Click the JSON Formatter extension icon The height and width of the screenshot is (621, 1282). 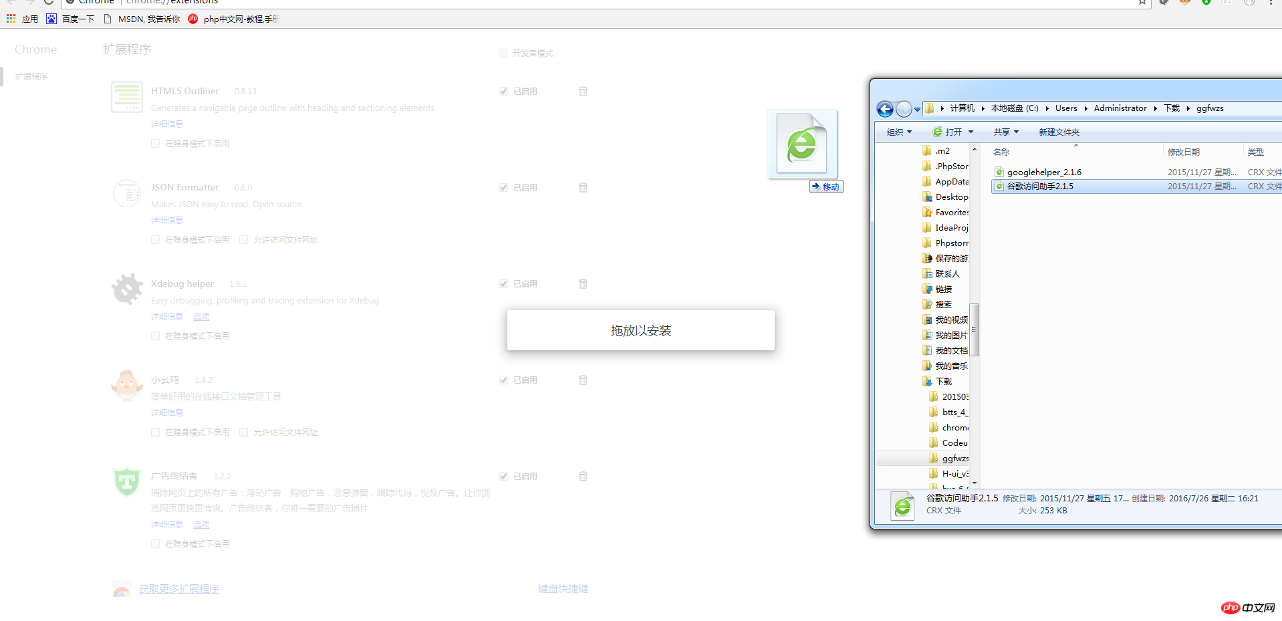coord(127,194)
